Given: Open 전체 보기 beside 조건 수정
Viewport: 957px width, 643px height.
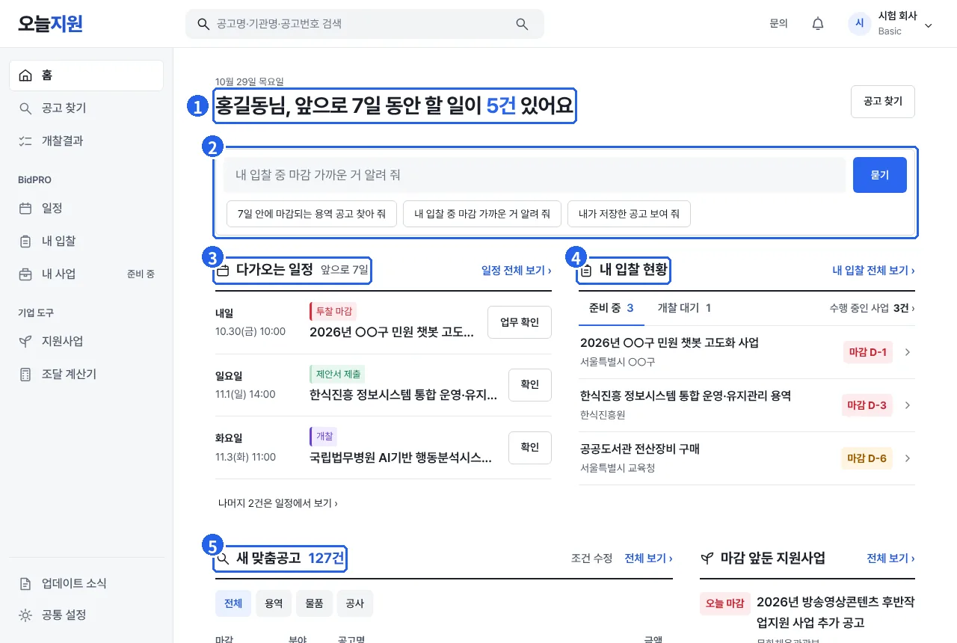Looking at the screenshot, I should tap(648, 559).
